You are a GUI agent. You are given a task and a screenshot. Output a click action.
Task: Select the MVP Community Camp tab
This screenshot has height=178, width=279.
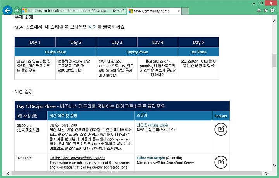[154, 11]
